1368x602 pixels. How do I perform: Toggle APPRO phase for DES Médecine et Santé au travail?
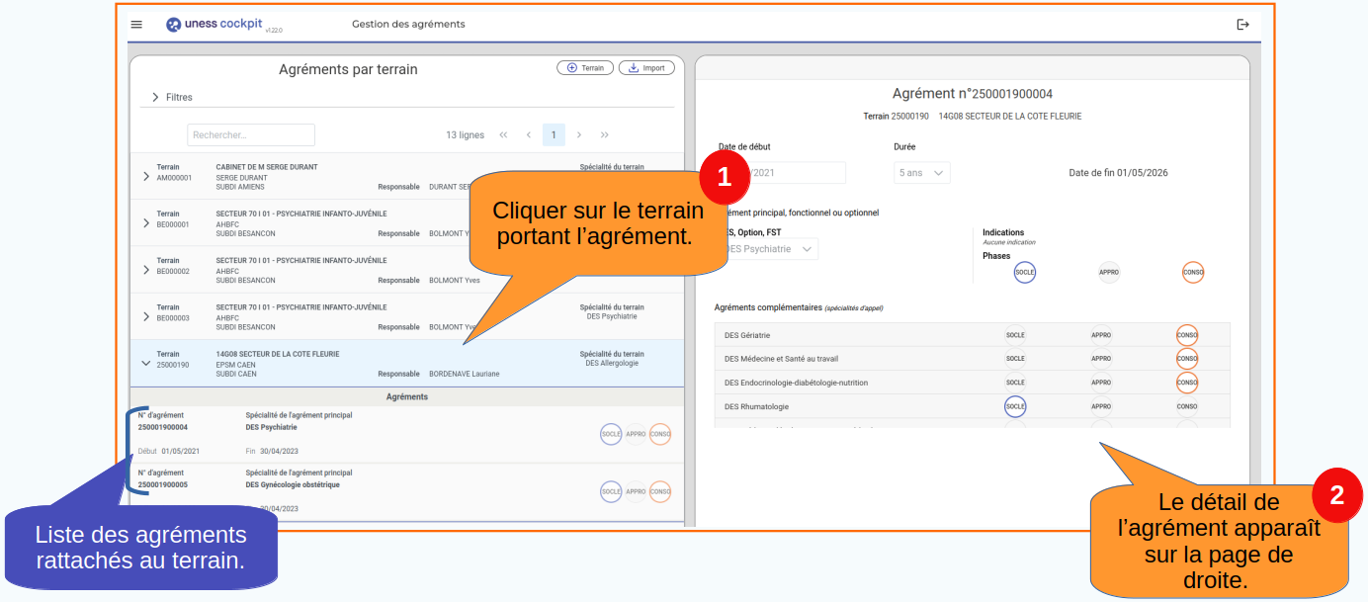click(x=1101, y=359)
